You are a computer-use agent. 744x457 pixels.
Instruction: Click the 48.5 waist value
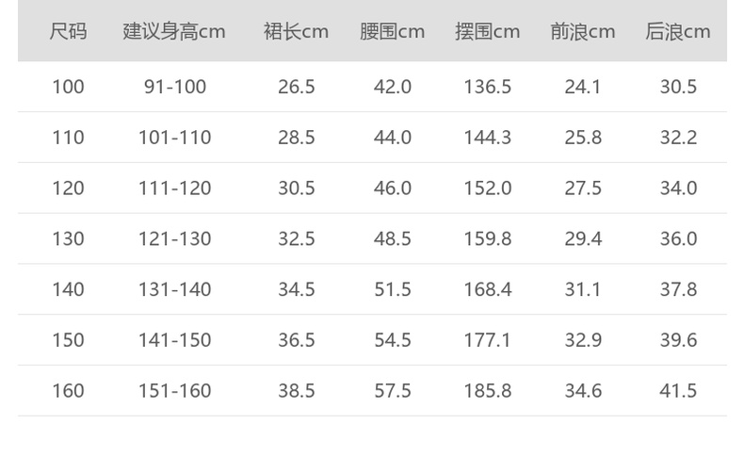tap(393, 239)
